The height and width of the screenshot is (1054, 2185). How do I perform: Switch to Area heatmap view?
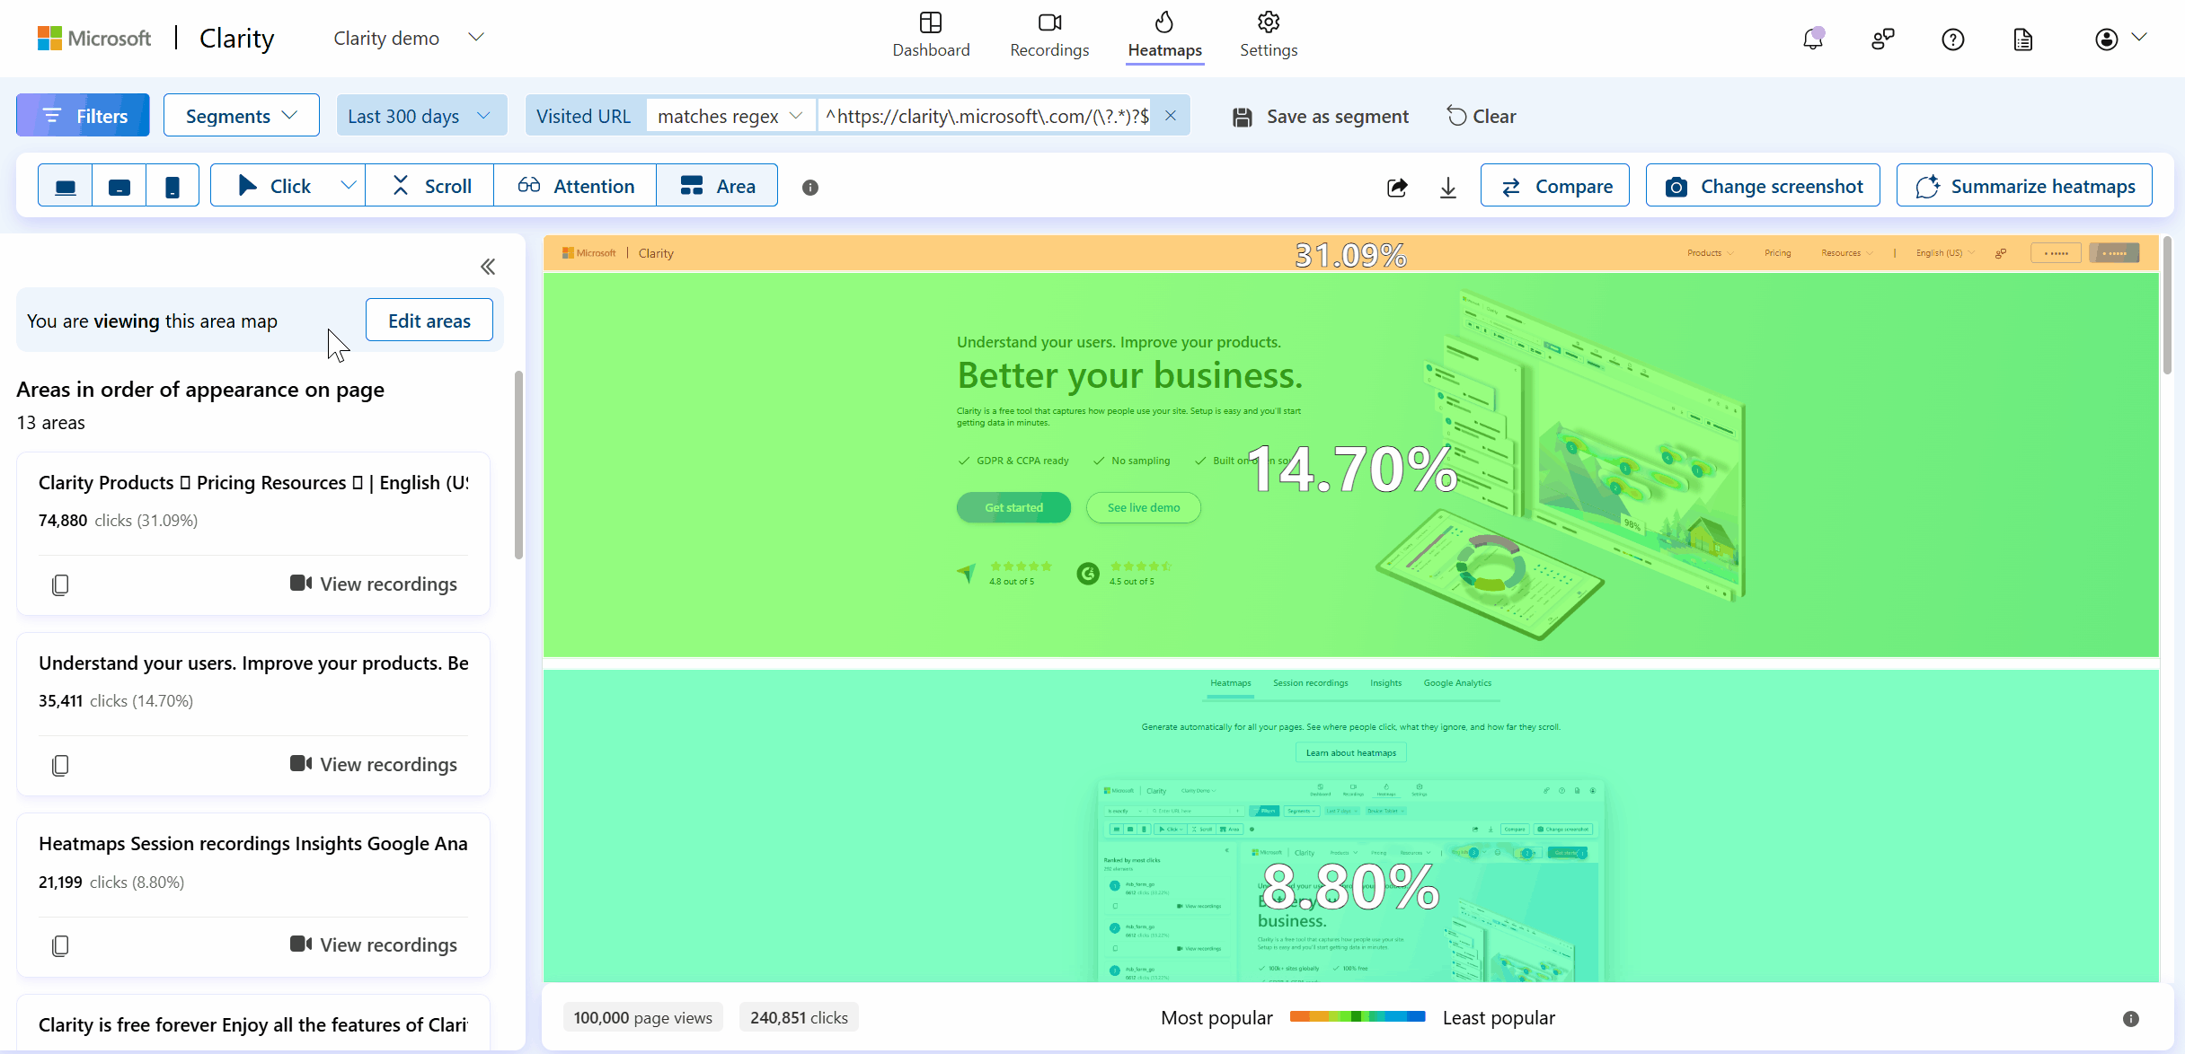(718, 185)
